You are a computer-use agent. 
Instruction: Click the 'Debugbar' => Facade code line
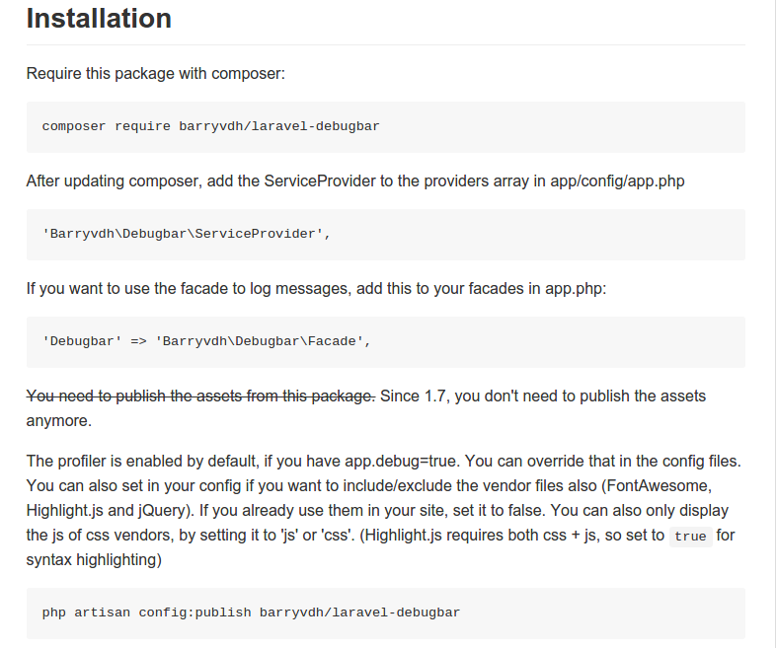206,341
